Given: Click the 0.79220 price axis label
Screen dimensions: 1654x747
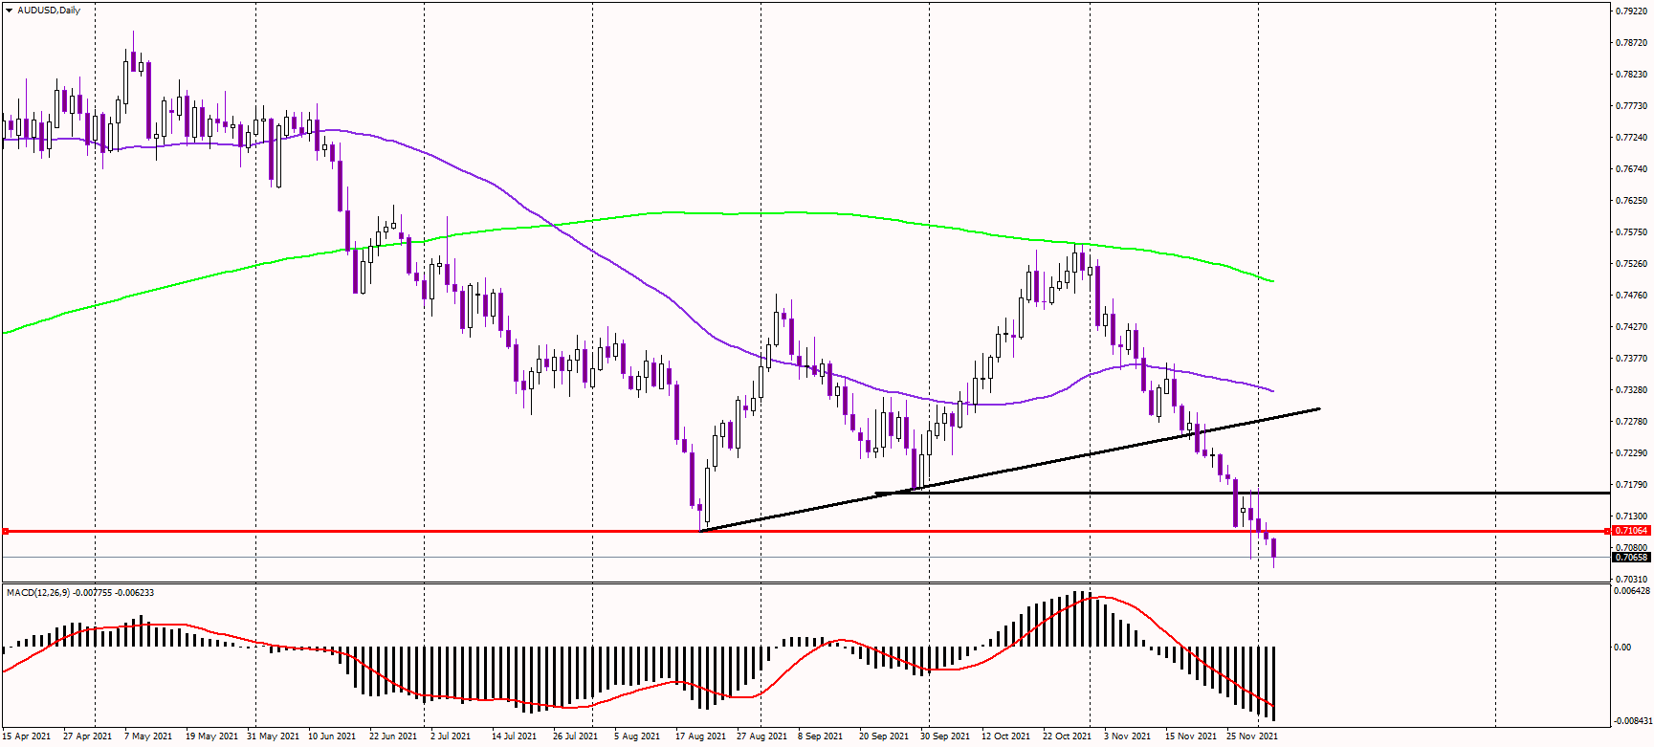Looking at the screenshot, I should 1631,11.
